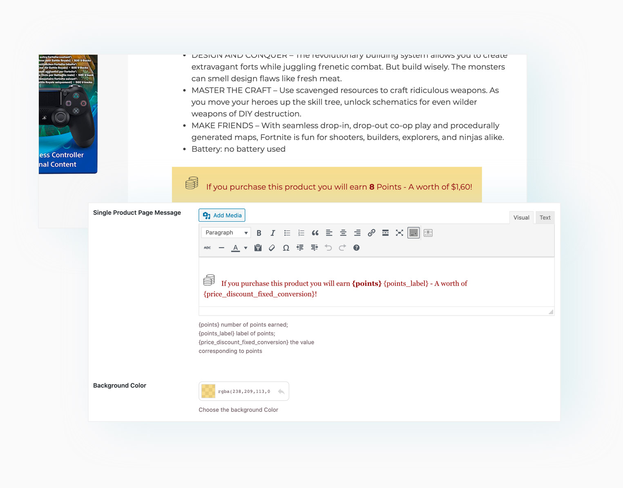Insert or edit a link
Viewport: 623px width, 488px height.
[x=371, y=233]
